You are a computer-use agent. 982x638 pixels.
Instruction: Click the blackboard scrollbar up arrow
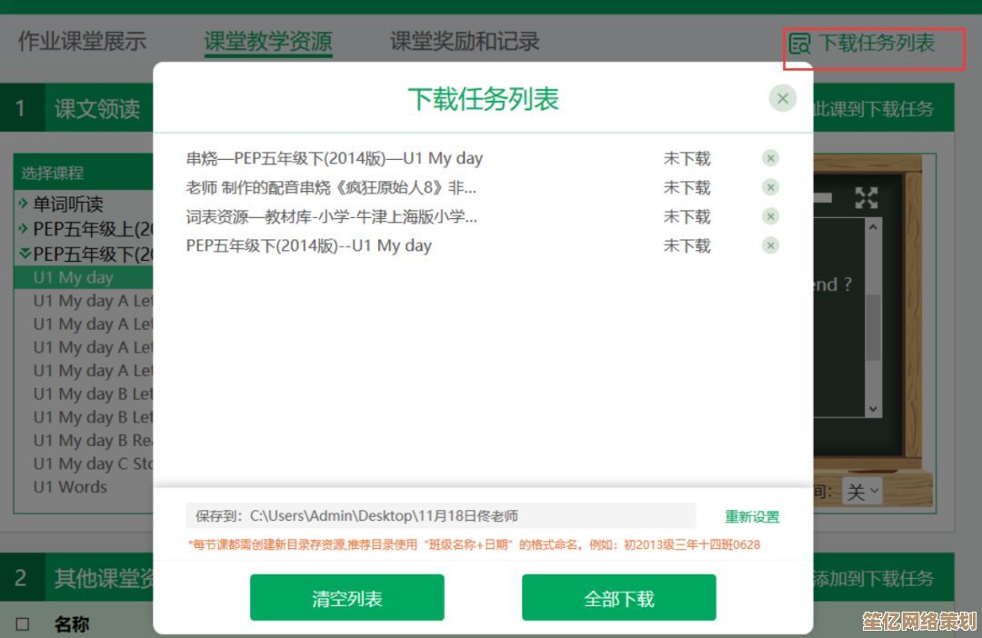(x=873, y=227)
